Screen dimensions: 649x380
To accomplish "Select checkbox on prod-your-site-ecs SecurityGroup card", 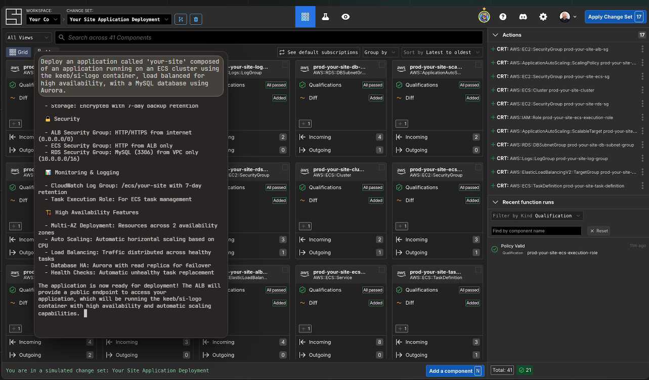I will pos(479,168).
